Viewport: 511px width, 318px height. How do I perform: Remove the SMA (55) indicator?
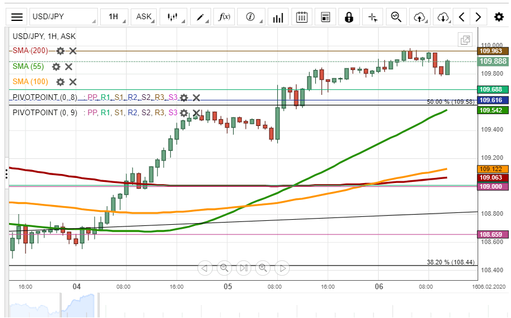(x=68, y=67)
